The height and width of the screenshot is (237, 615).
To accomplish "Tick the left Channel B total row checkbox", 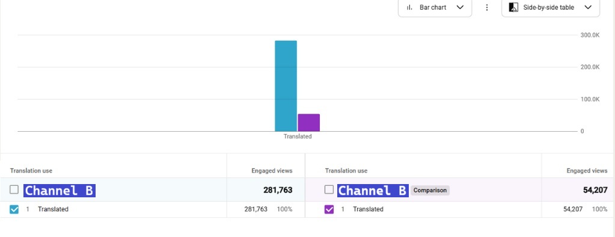I will coord(14,189).
